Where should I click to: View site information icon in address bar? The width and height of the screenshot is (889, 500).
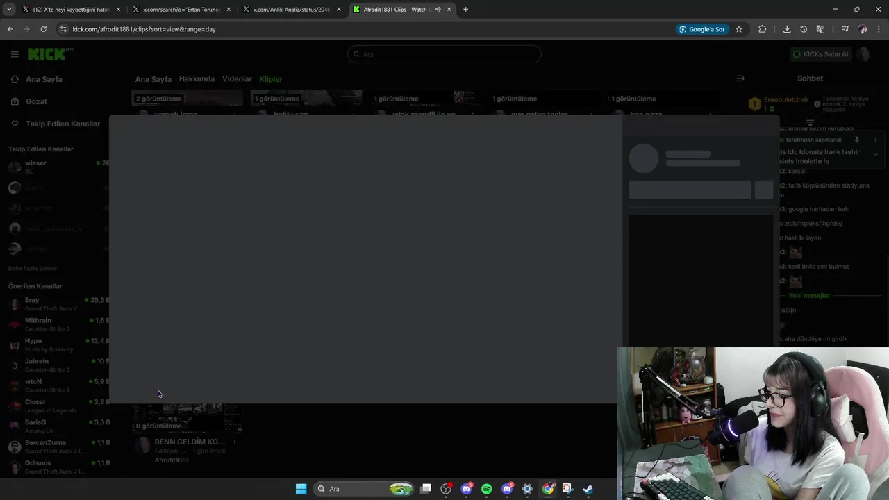pyautogui.click(x=63, y=29)
